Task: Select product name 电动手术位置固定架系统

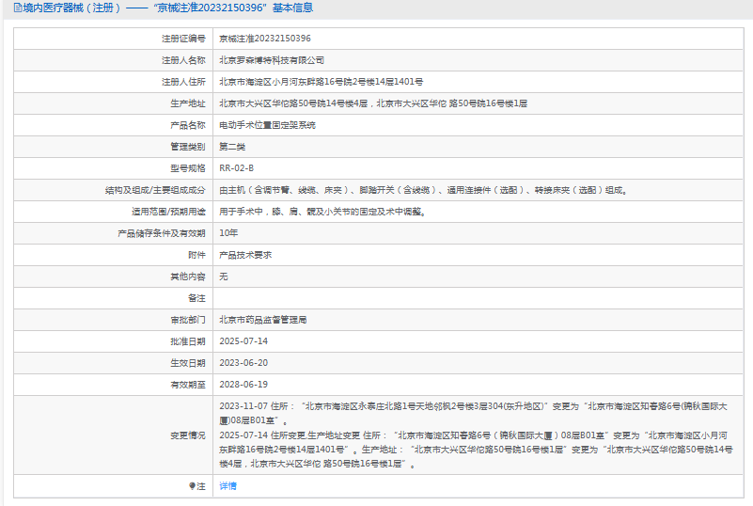Action: [267, 125]
